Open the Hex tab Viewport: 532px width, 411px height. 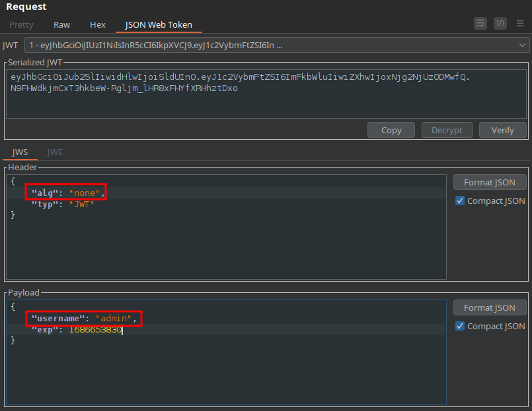click(x=98, y=24)
